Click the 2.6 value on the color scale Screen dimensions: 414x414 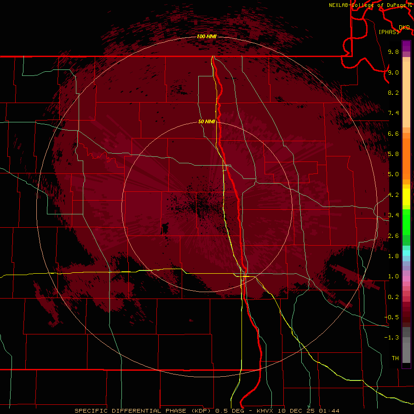pyautogui.click(x=393, y=236)
